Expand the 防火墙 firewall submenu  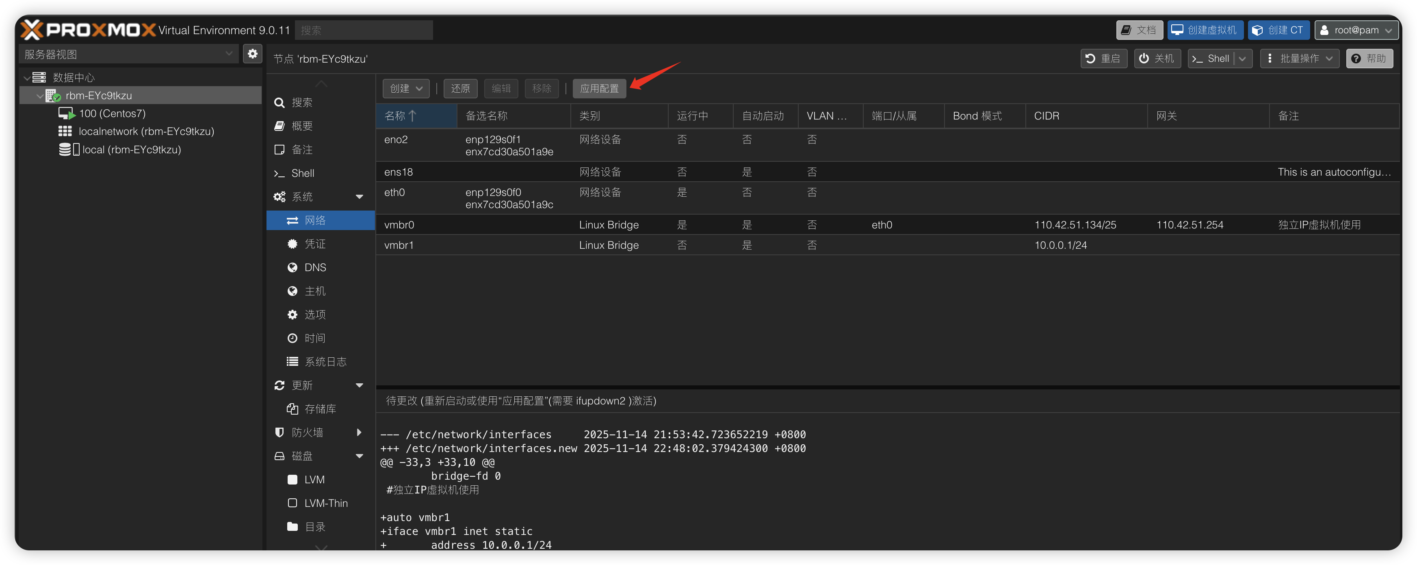pyautogui.click(x=359, y=432)
